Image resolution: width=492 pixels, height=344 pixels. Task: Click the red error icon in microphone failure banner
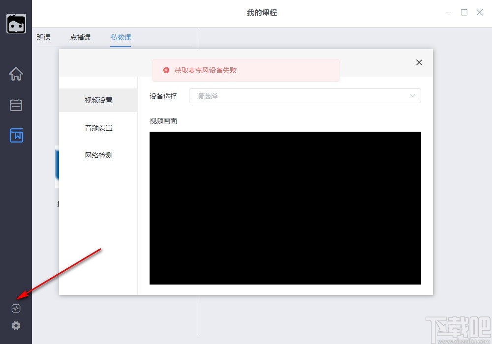pos(166,70)
